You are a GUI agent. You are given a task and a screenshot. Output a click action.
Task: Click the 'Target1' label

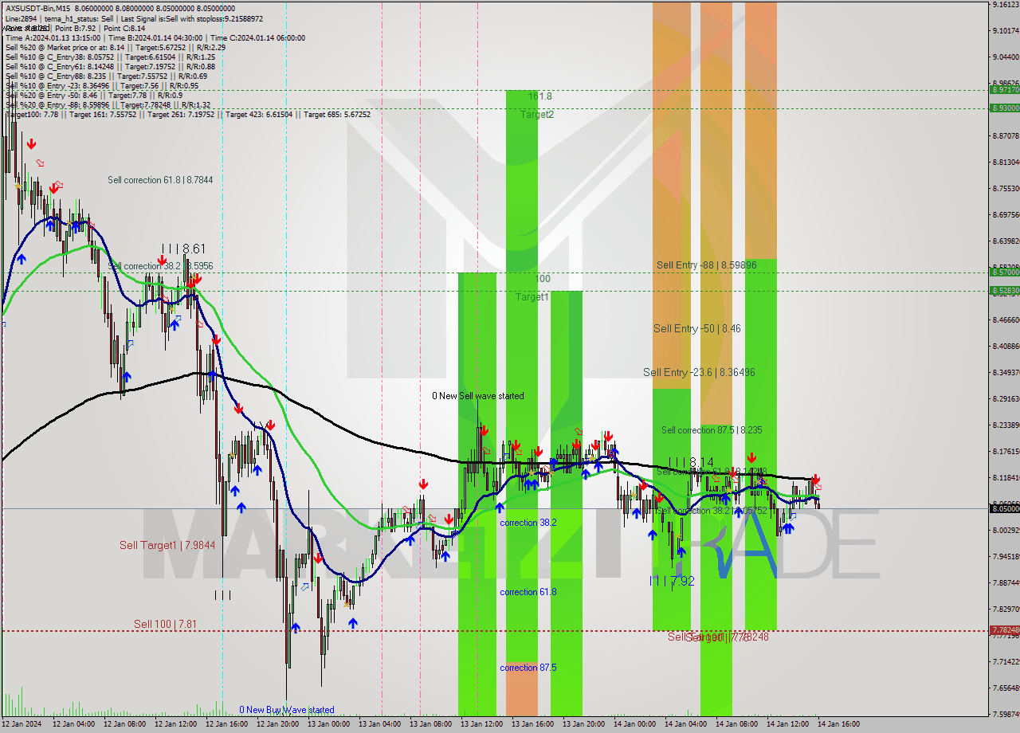point(532,297)
